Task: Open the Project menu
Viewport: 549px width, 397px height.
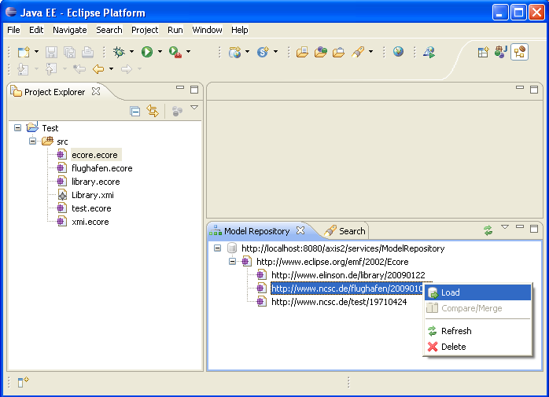Action: pyautogui.click(x=145, y=30)
